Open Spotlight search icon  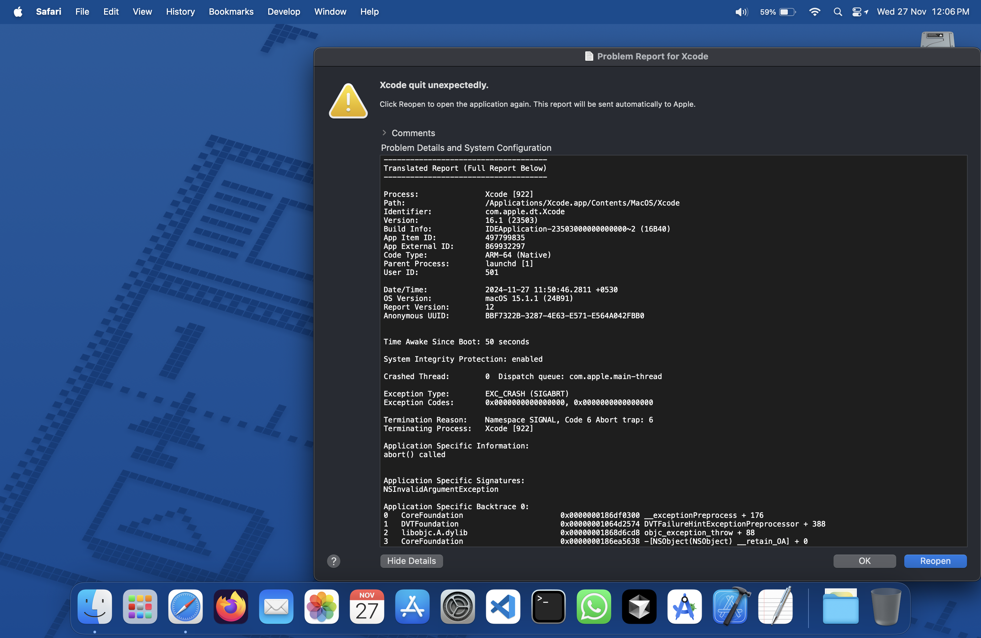tap(838, 12)
